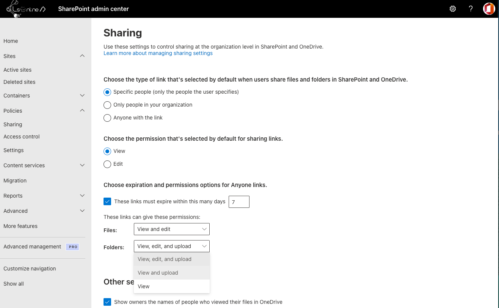
Task: Open More features page
Action: tap(20, 226)
